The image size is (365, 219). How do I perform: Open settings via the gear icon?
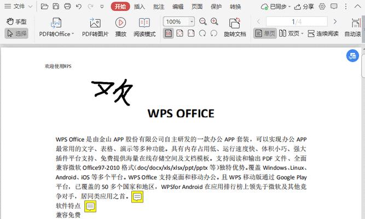click(x=322, y=7)
